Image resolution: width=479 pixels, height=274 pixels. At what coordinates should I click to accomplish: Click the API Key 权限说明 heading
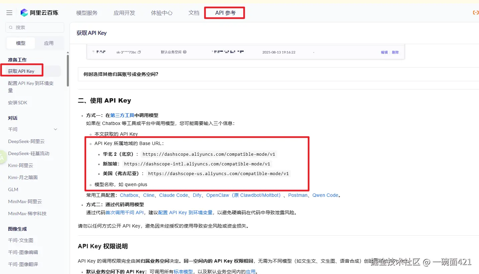click(x=103, y=246)
